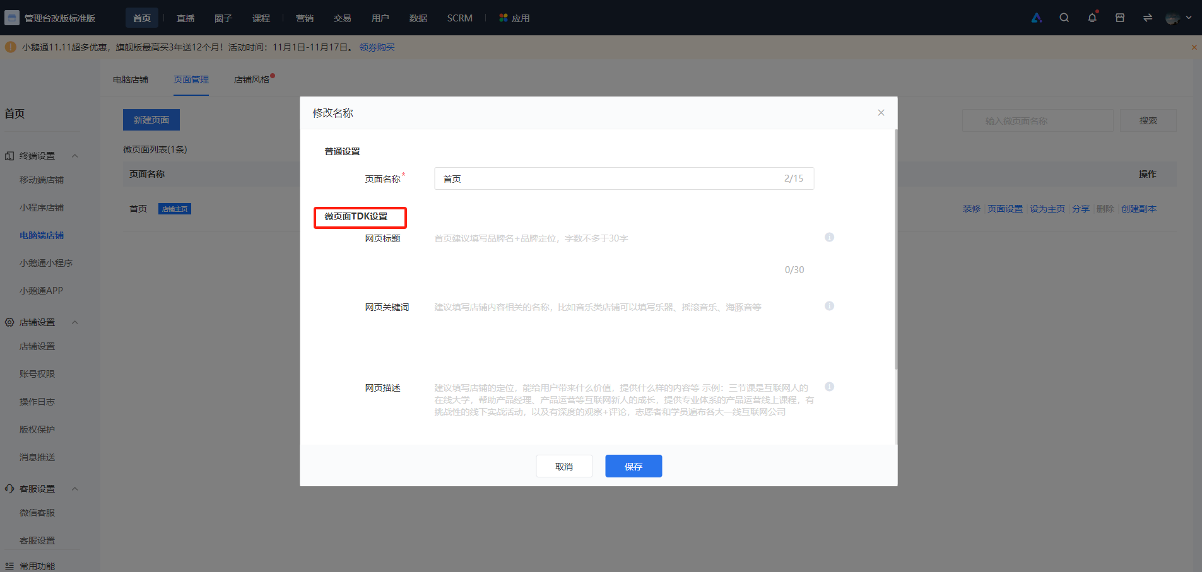Open the 用户 top navigation item
This screenshot has height=572, width=1202.
pyautogui.click(x=380, y=18)
